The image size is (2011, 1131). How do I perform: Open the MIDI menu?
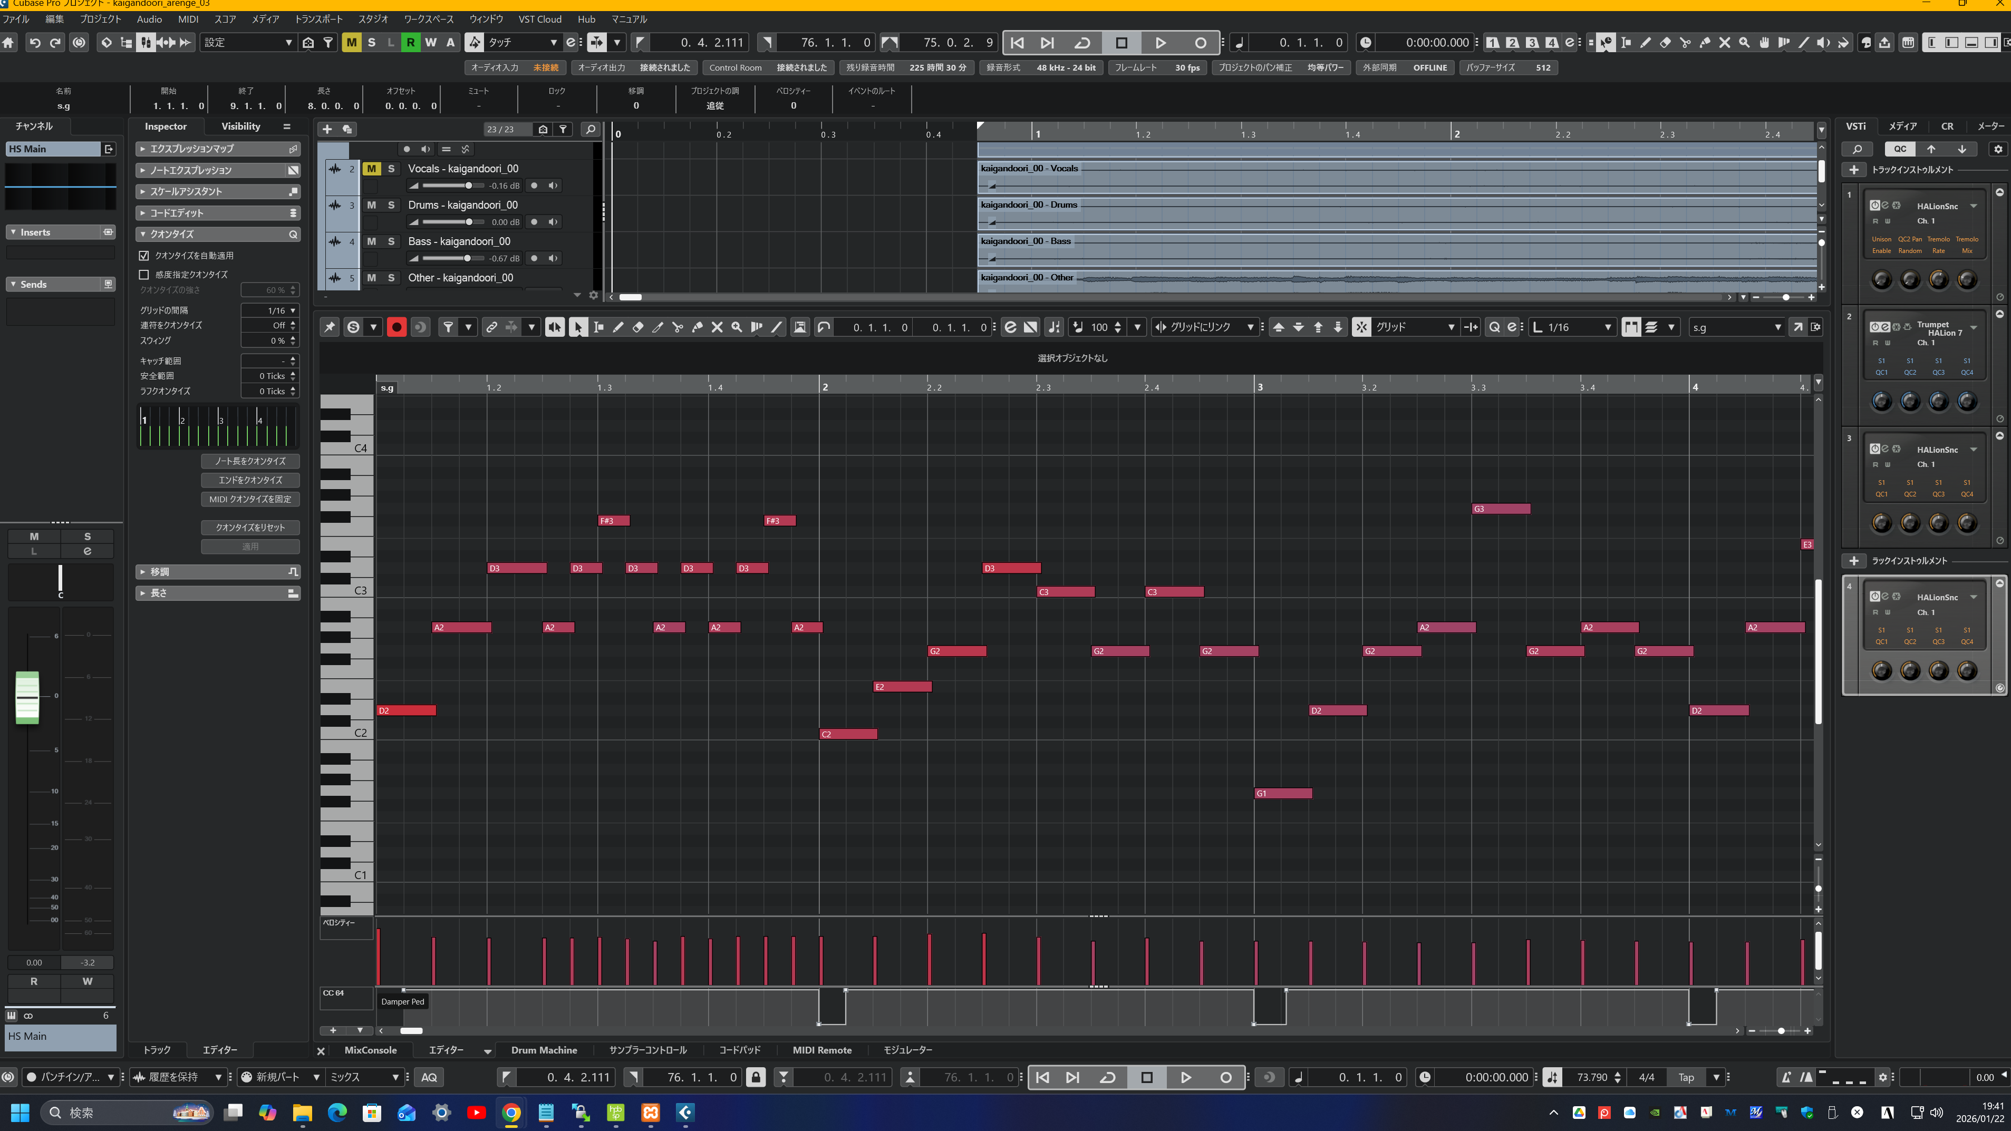pyautogui.click(x=188, y=19)
